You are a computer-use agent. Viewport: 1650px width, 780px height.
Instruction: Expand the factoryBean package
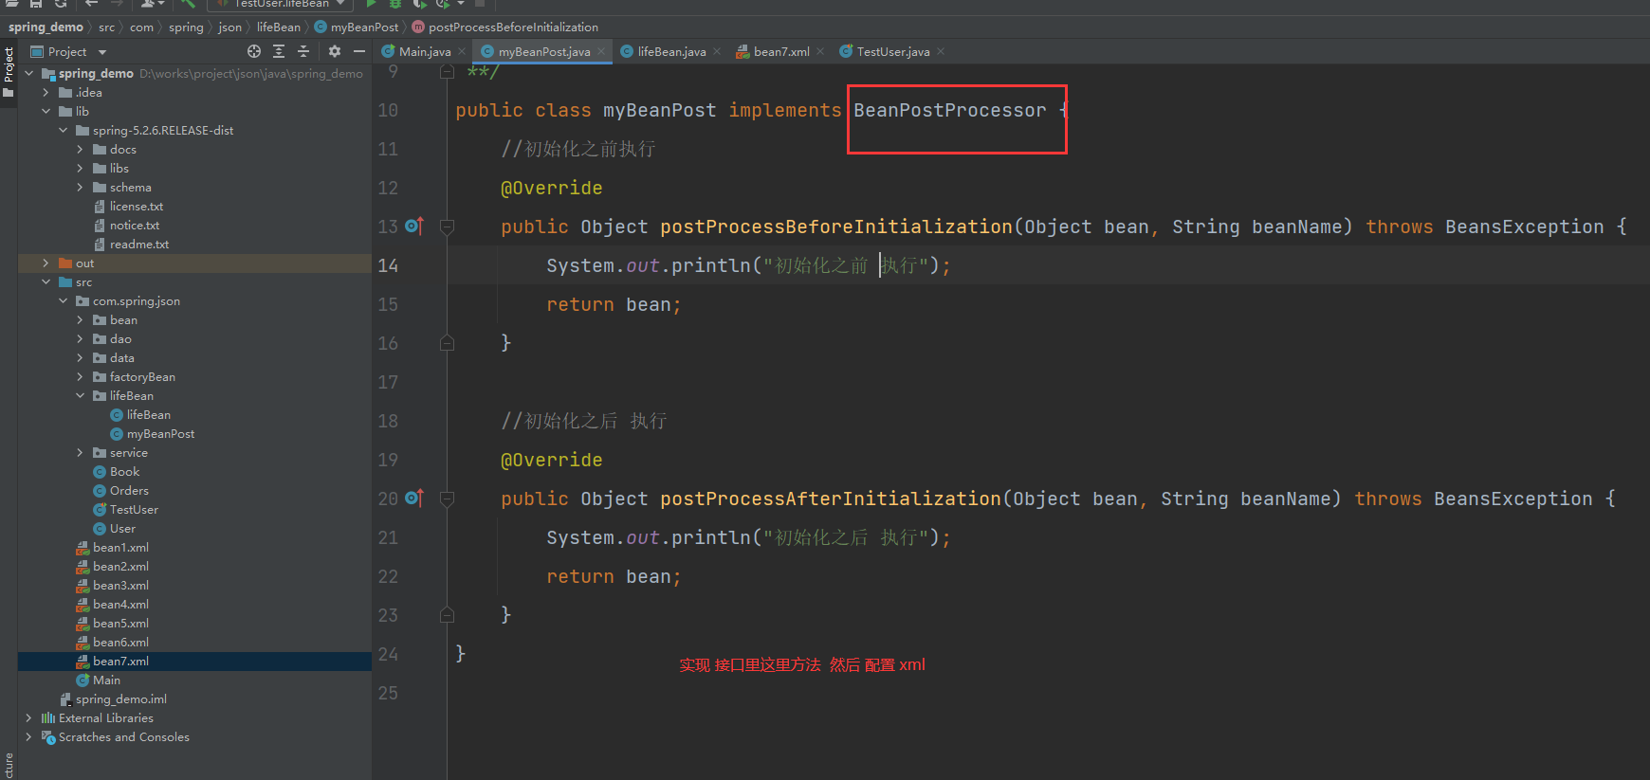(x=80, y=376)
